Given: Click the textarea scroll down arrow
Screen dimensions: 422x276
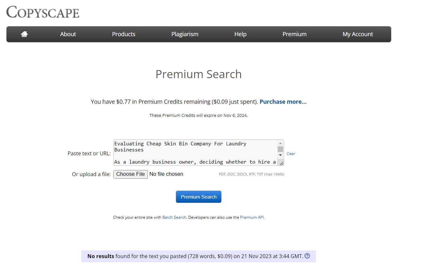Looking at the screenshot, I should [280, 155].
